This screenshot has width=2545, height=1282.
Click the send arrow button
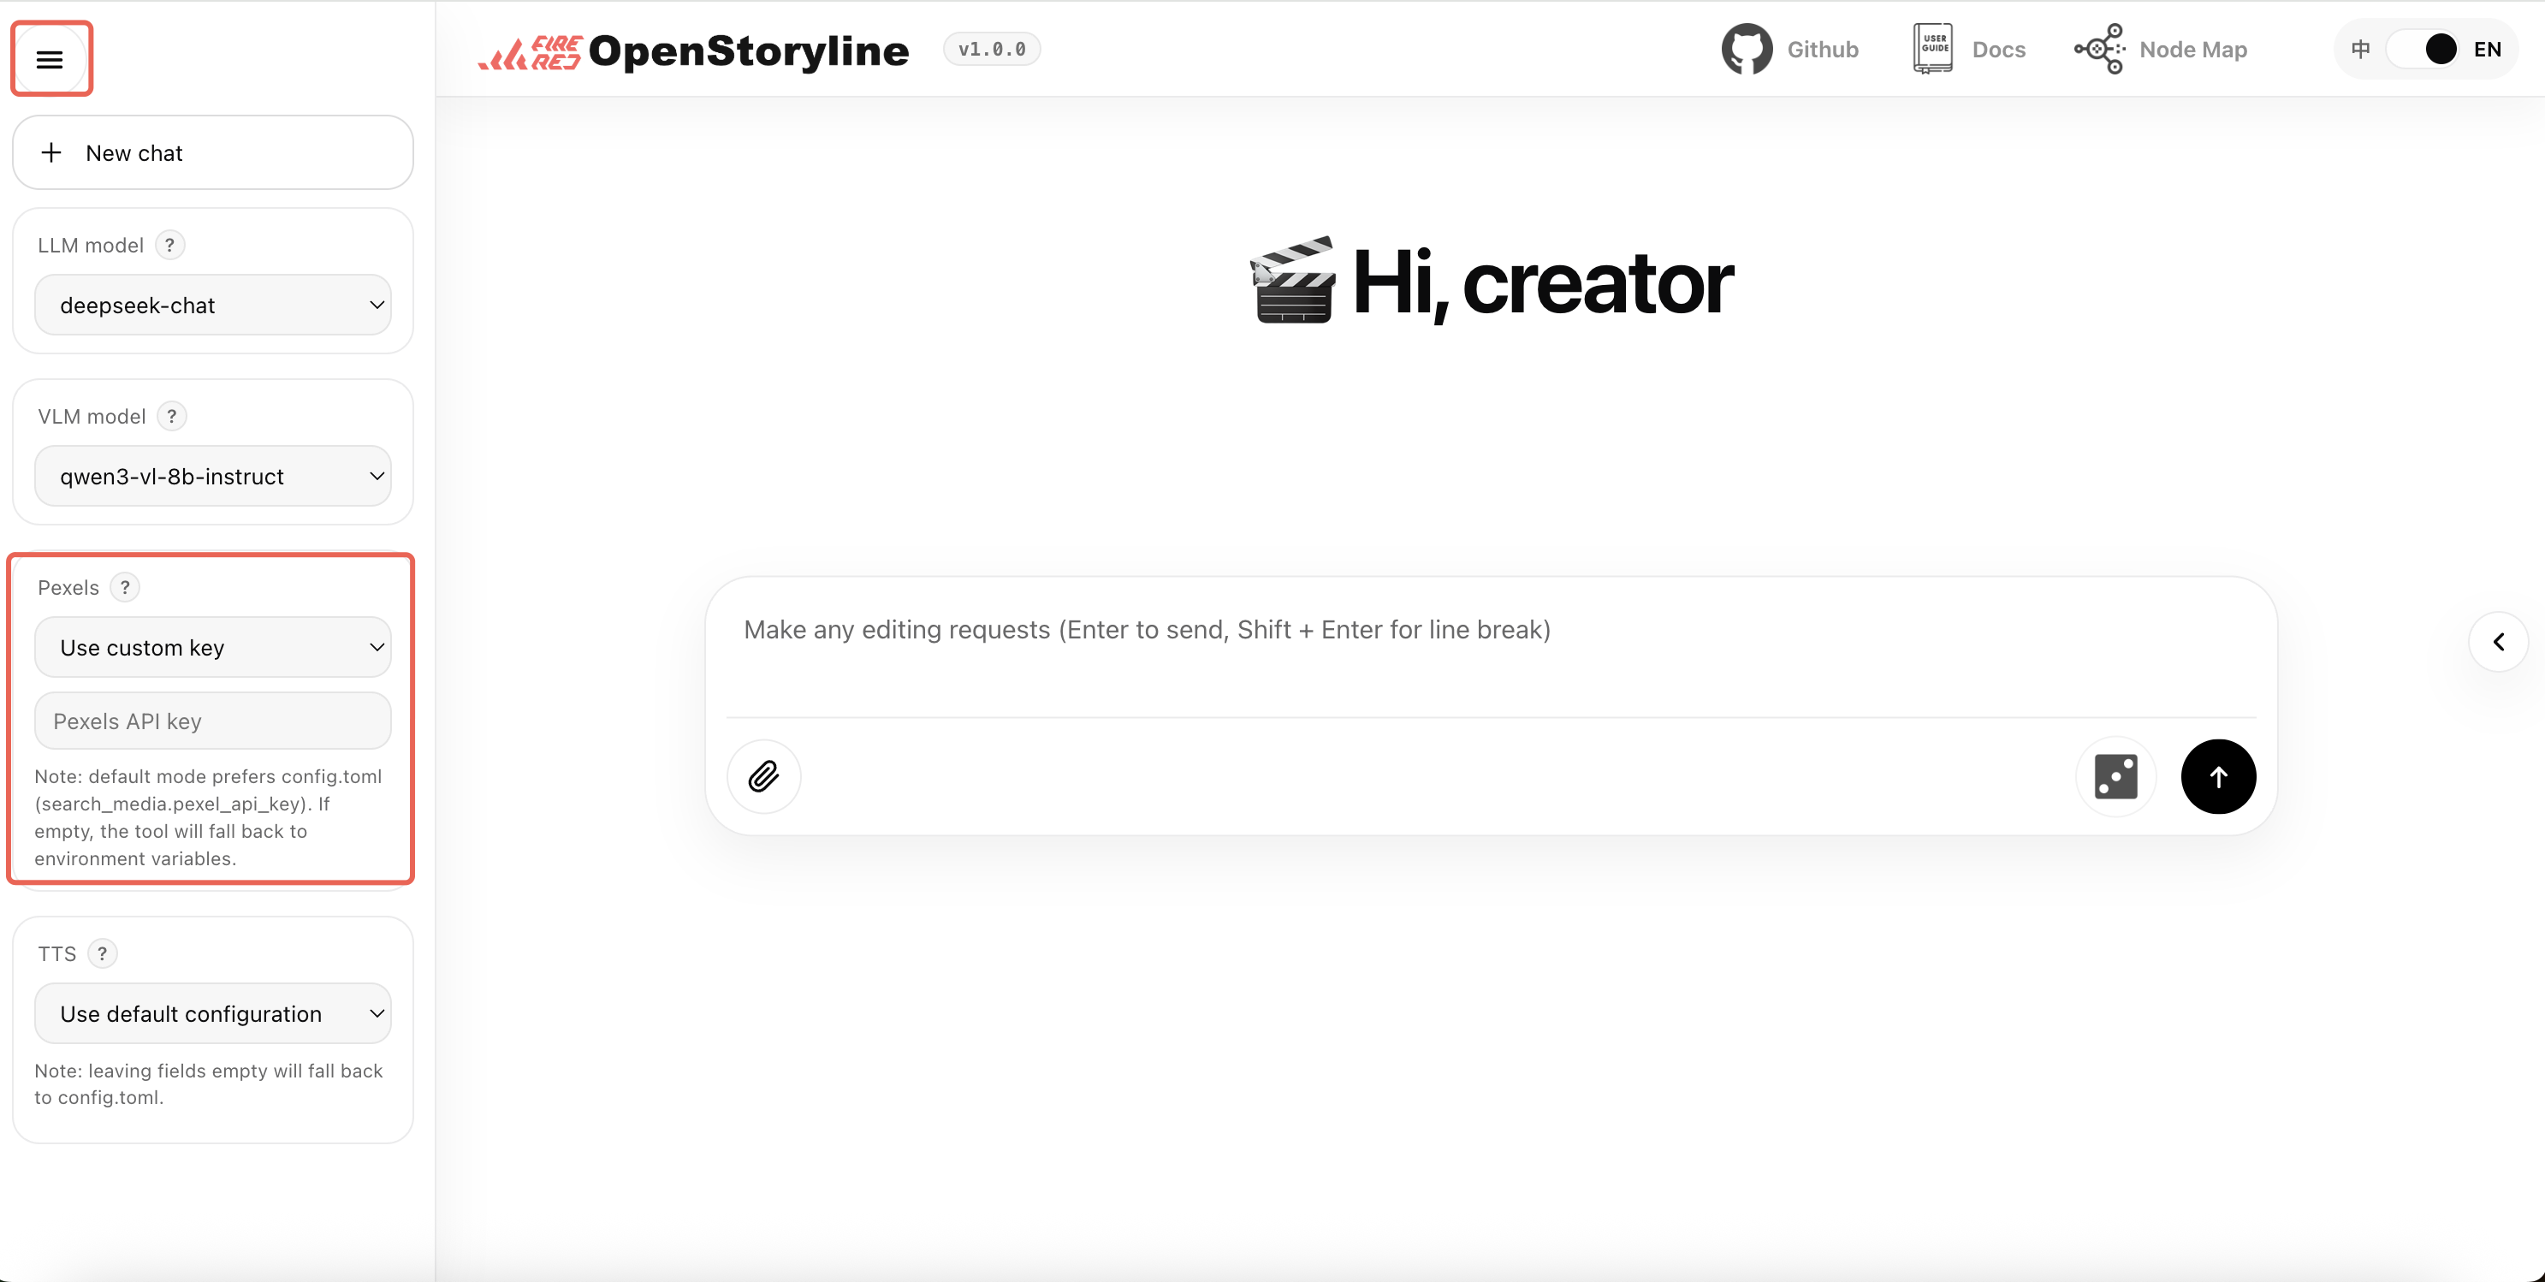[x=2218, y=776]
